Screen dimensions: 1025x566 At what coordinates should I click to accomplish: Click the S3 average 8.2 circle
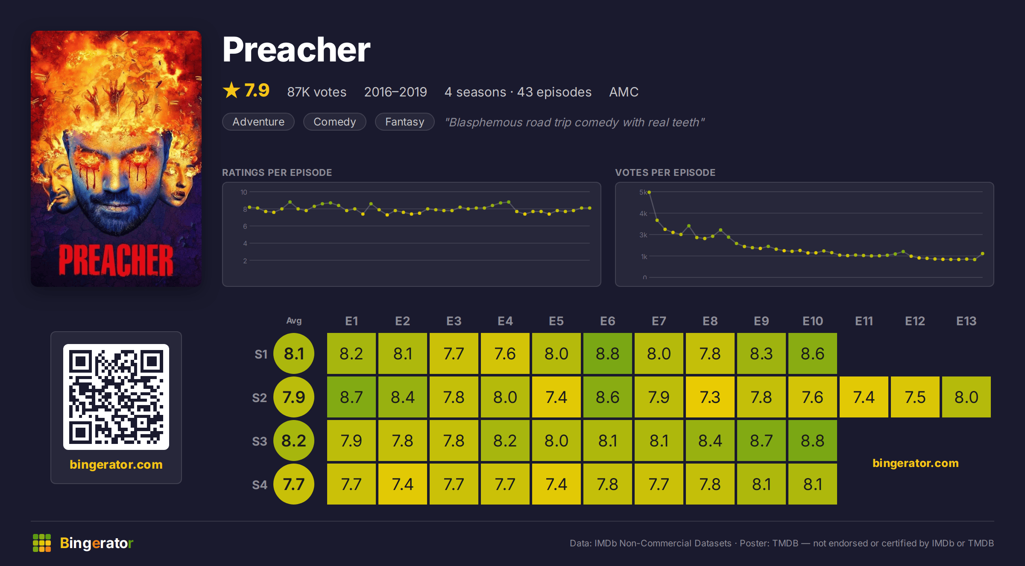294,441
